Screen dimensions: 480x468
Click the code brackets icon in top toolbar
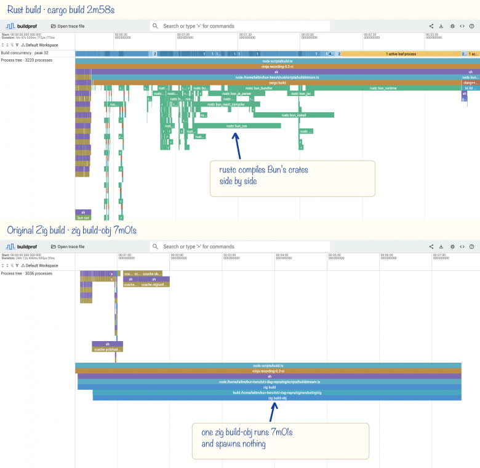[x=462, y=26]
